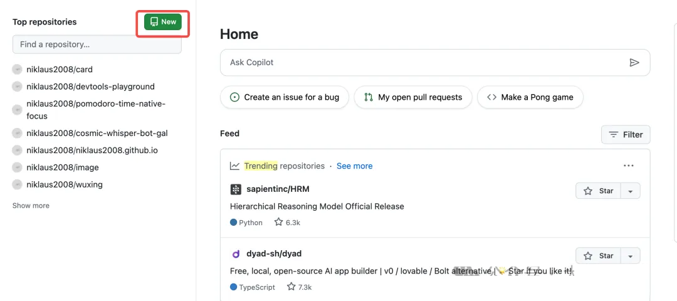
Task: Open niklaus2008/card repository
Action: 59,69
